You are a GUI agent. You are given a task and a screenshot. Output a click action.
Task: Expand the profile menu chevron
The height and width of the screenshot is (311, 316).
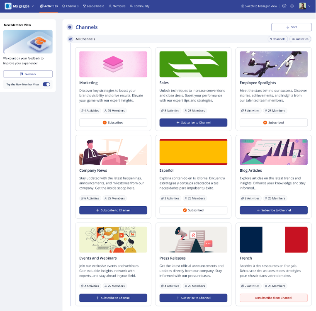click(x=309, y=6)
